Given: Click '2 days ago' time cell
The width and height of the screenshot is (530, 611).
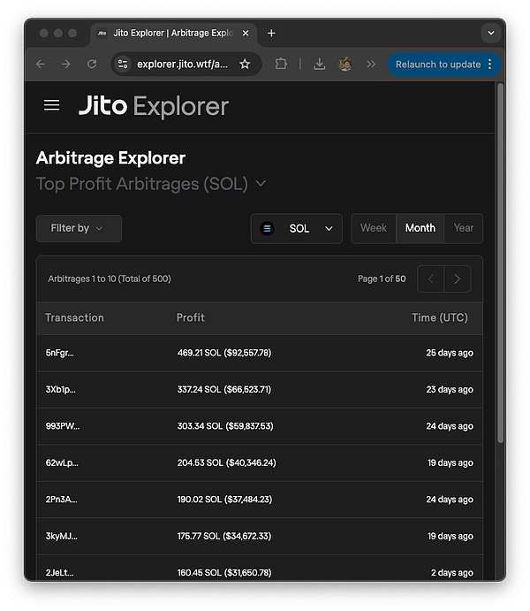Looking at the screenshot, I should [x=452, y=573].
